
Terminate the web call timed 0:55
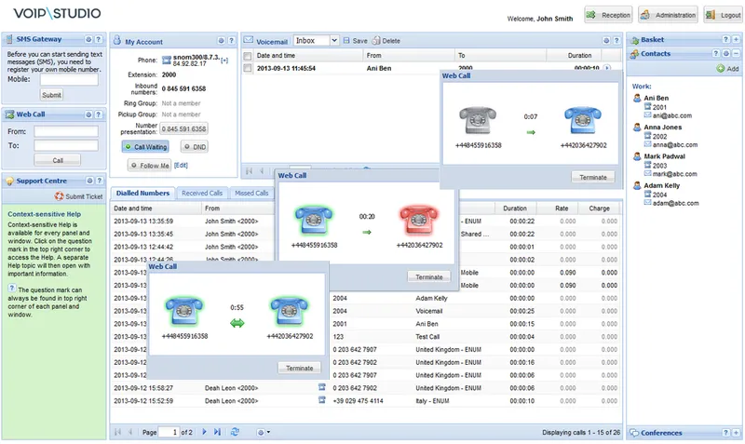point(299,368)
